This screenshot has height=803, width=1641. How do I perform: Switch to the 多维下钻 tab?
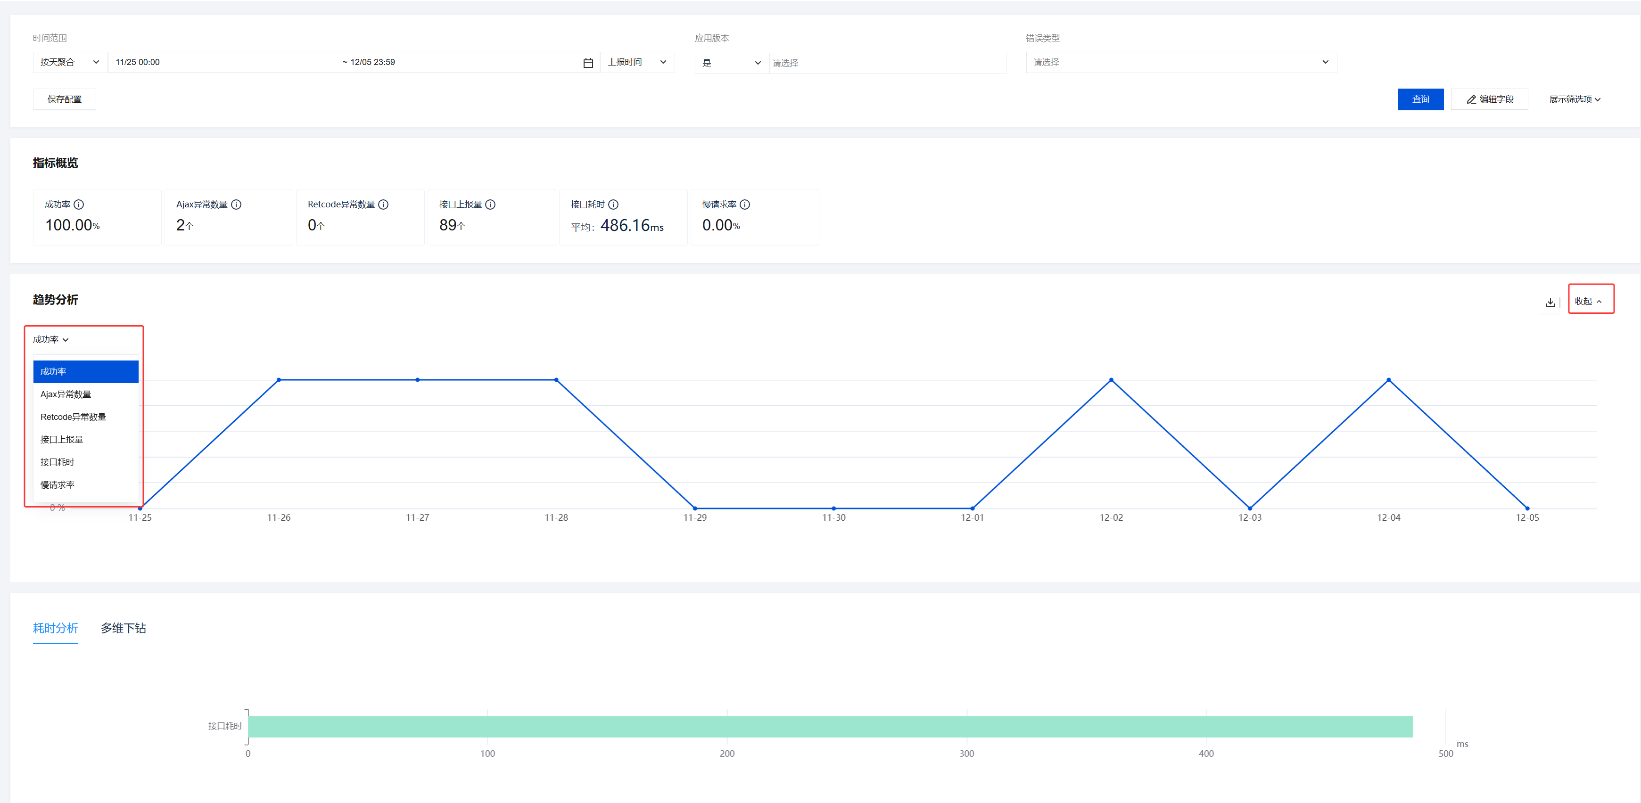pos(123,628)
